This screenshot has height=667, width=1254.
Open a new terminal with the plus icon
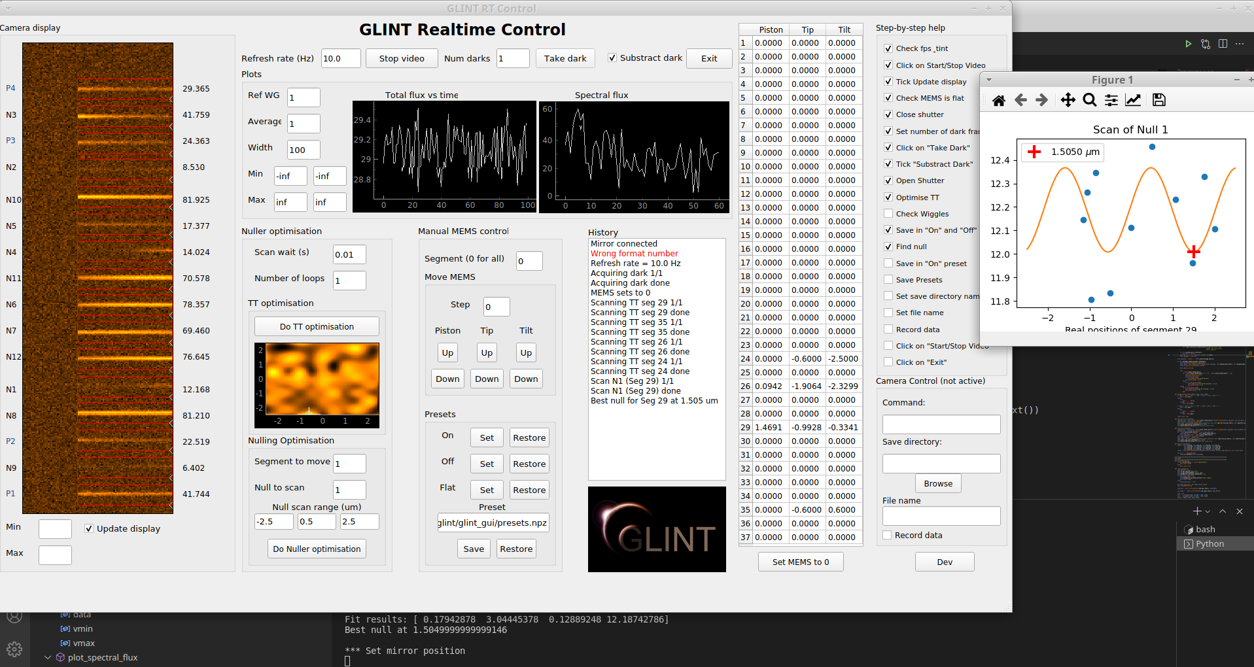pos(1196,511)
